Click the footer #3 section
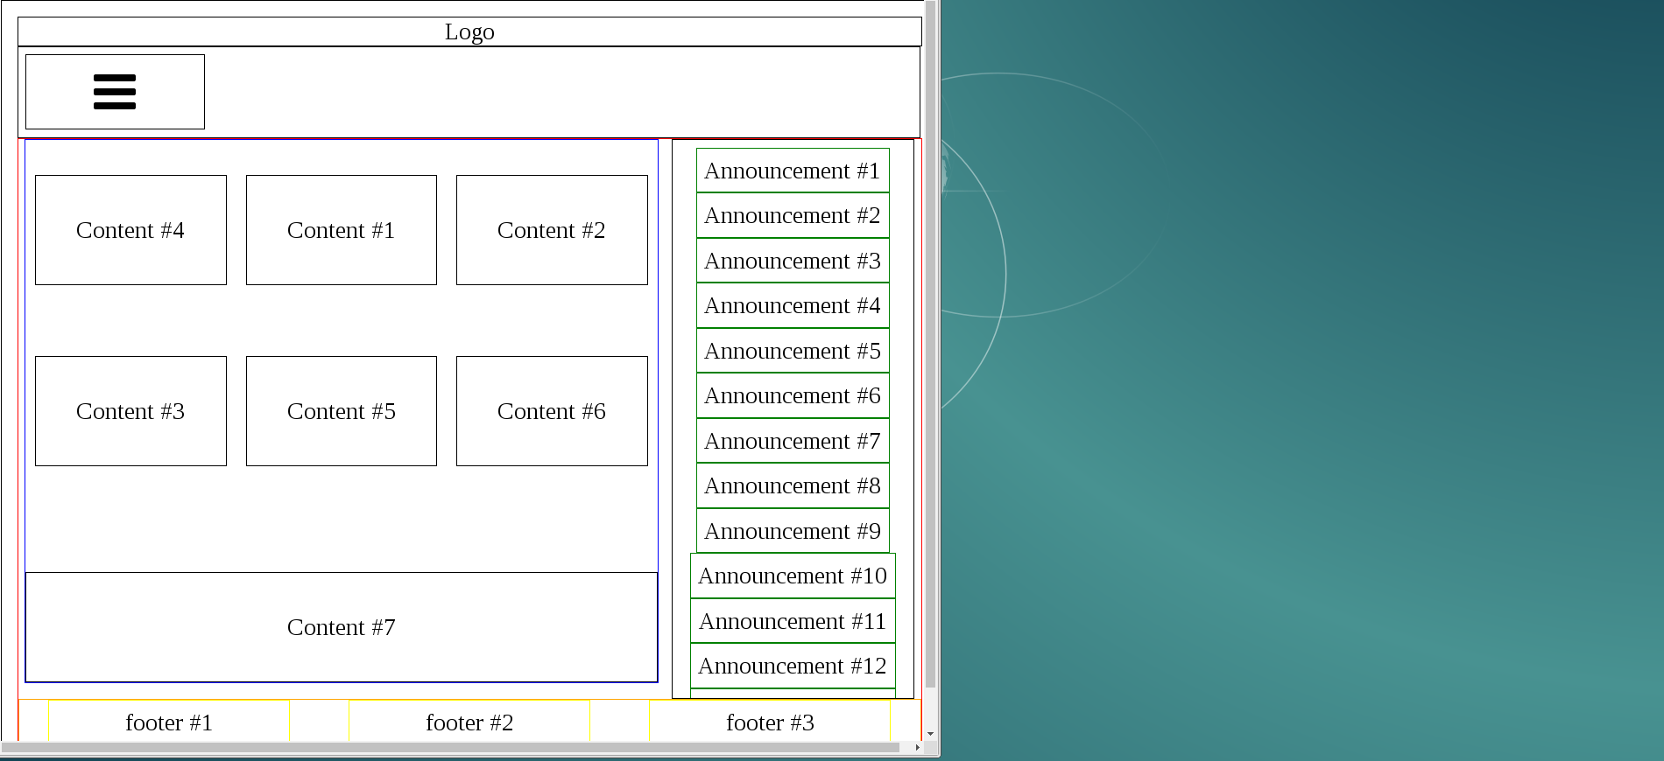 point(770,723)
